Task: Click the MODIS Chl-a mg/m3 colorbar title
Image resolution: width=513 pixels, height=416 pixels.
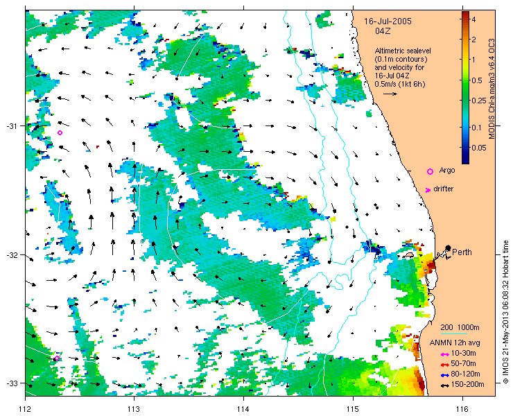Action: click(x=491, y=89)
